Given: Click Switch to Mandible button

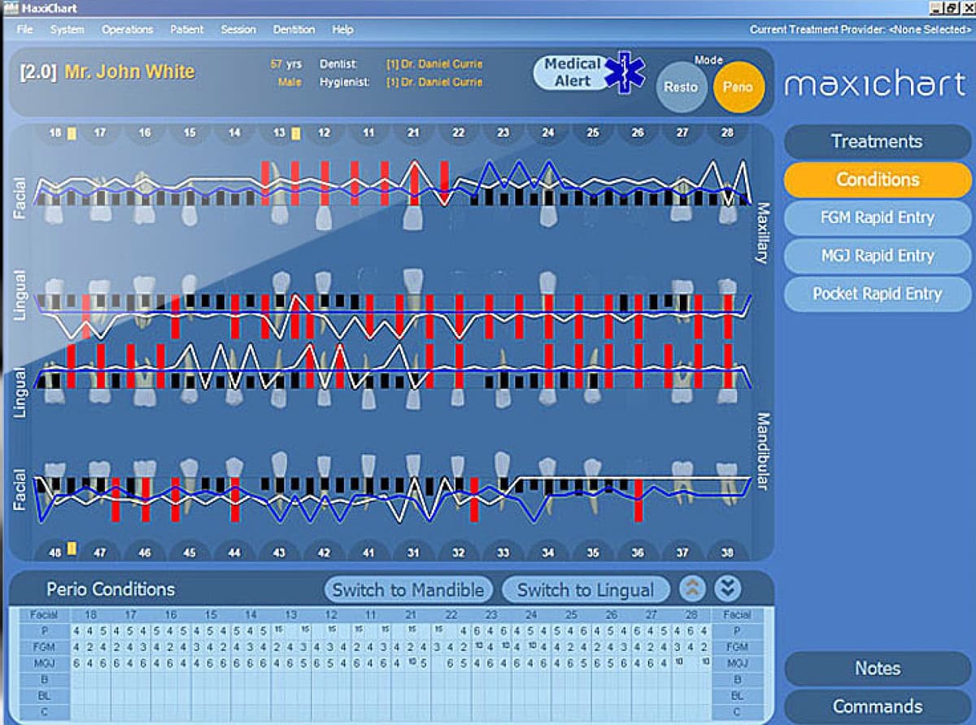Looking at the screenshot, I should click(408, 590).
